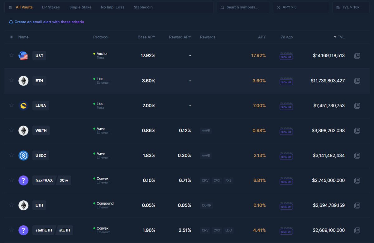Sort by Reward APY column
Image resolution: width=374 pixels, height=243 pixels.
[x=180, y=37]
